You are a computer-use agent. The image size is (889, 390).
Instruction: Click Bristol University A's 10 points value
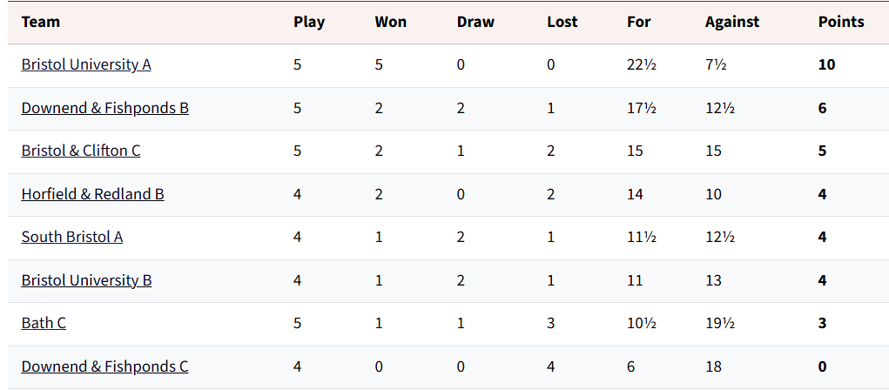(826, 64)
